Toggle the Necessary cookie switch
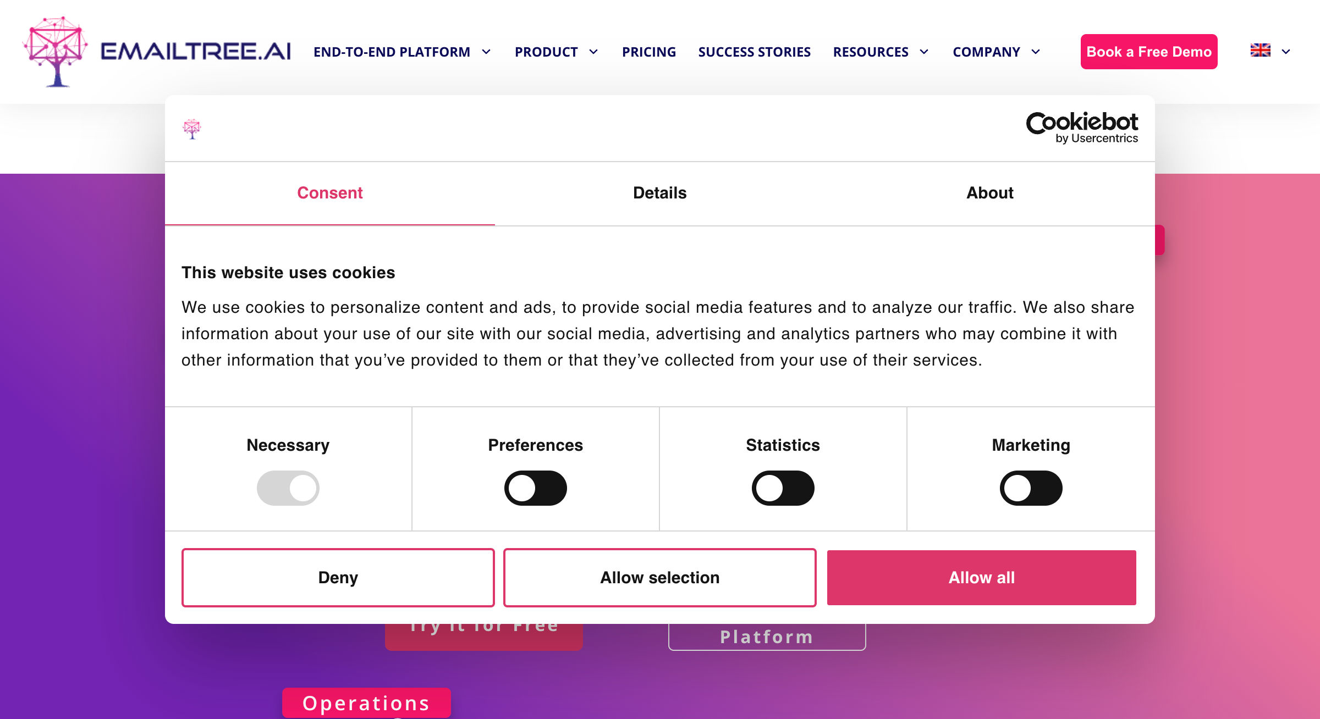 click(x=288, y=488)
